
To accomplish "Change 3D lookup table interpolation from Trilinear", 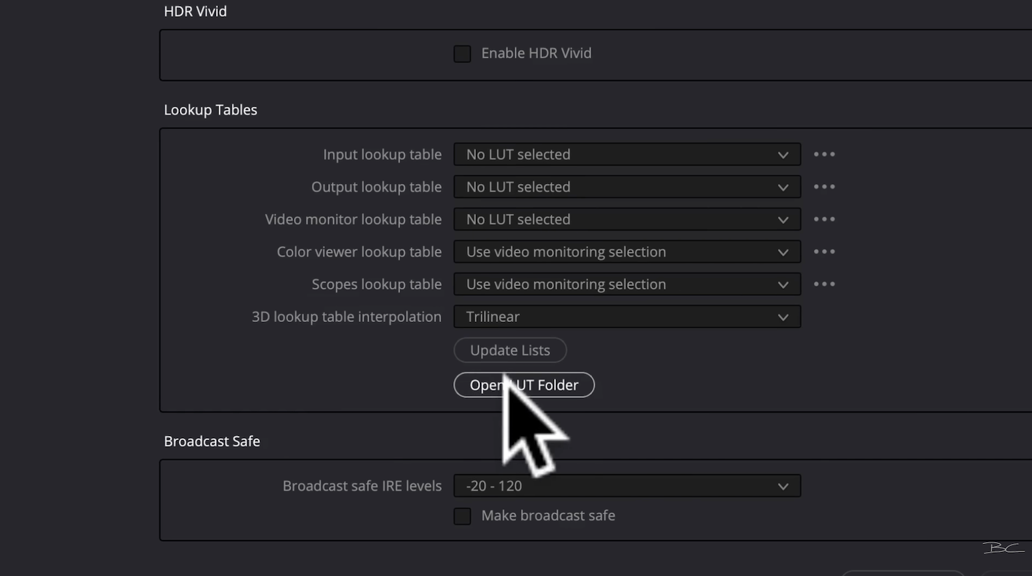I will (x=627, y=317).
